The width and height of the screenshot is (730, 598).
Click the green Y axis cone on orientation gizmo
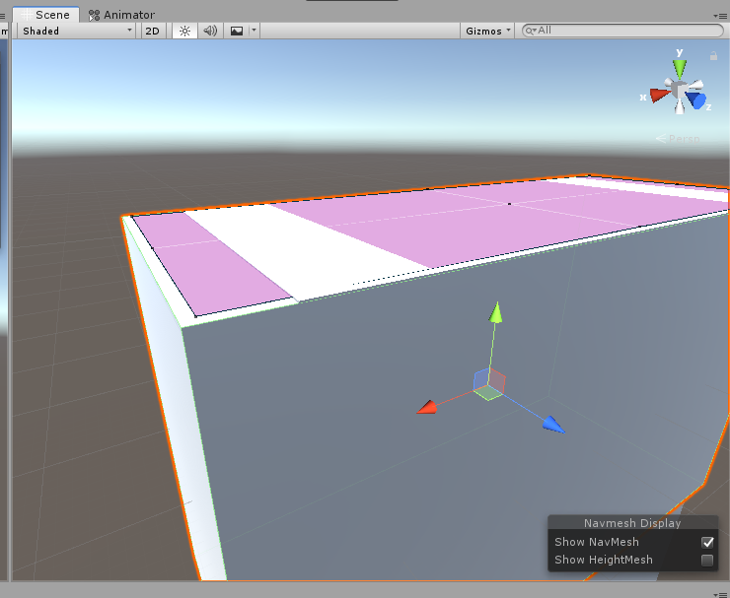click(680, 68)
